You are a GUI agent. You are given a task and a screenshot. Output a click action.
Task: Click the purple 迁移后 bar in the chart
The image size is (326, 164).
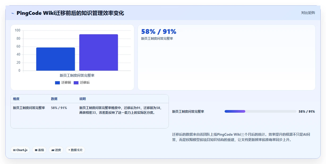coord(98,52)
